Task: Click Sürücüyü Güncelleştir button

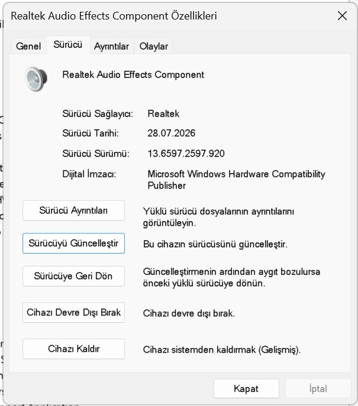Action: point(73,243)
